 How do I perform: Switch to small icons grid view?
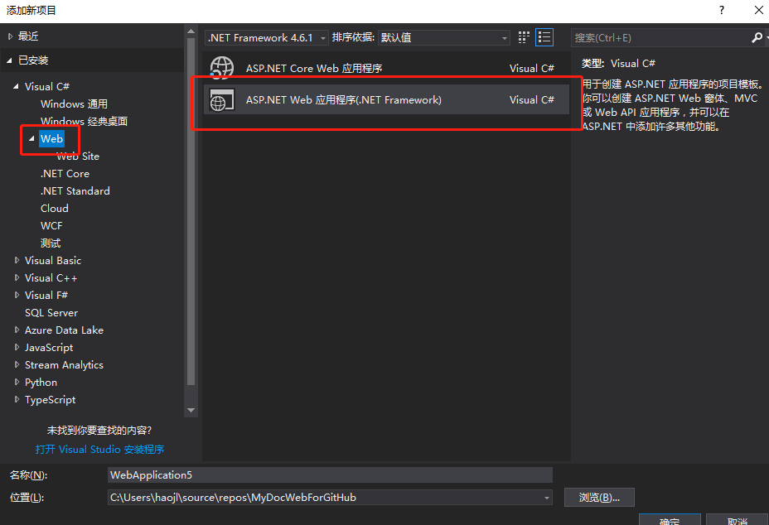tap(524, 38)
